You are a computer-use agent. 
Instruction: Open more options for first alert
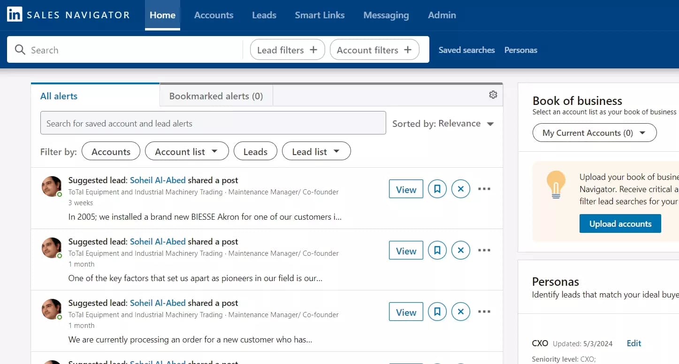(x=484, y=189)
